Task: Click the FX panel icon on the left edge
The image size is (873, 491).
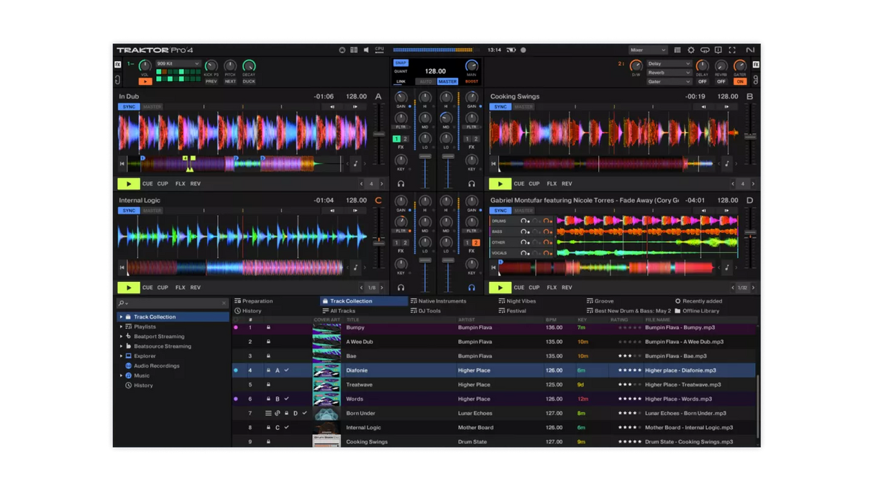Action: (x=116, y=65)
